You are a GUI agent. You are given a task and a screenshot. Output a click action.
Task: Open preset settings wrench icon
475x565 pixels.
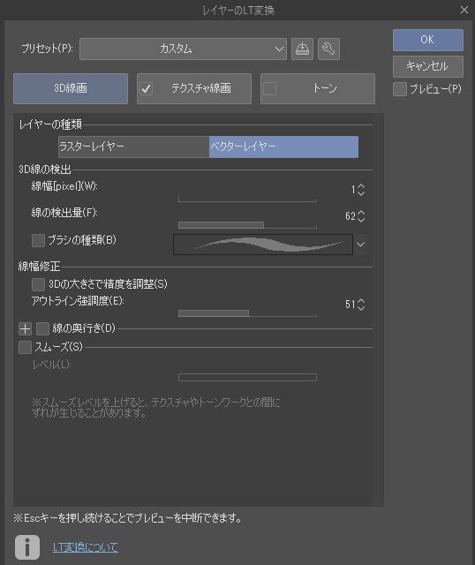[328, 49]
